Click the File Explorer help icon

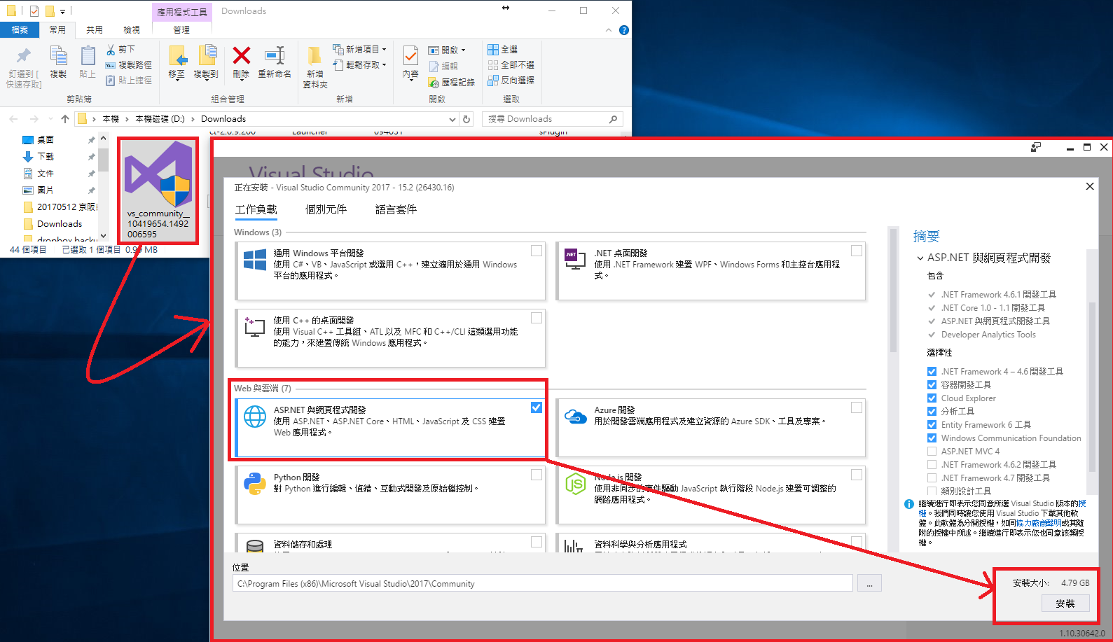[x=624, y=30]
